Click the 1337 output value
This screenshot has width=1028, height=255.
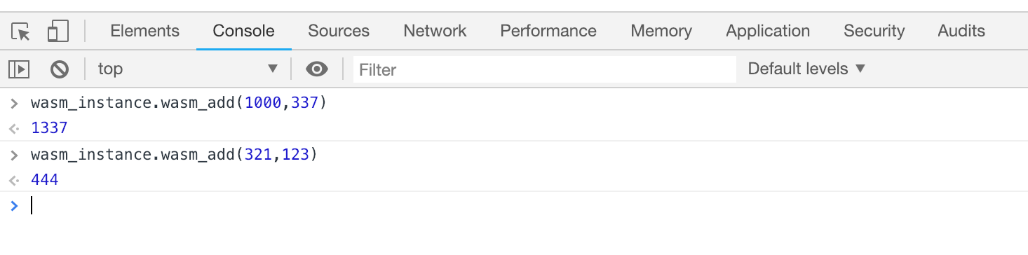click(49, 129)
